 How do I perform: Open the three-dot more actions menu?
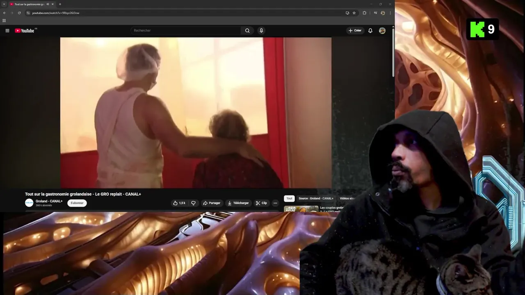click(275, 203)
